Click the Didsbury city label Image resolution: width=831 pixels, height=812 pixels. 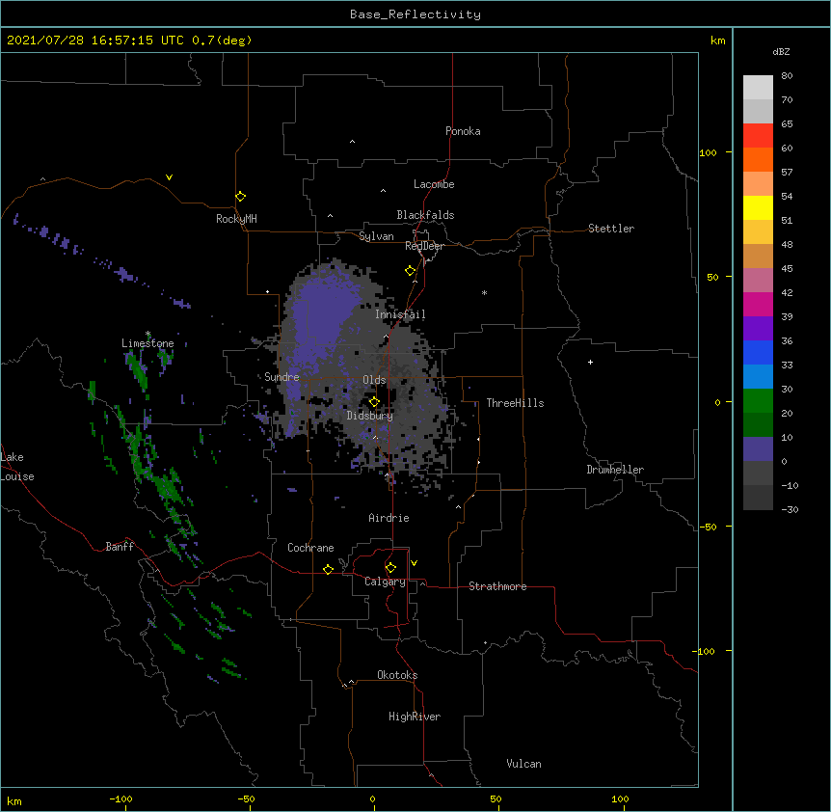pos(370,416)
